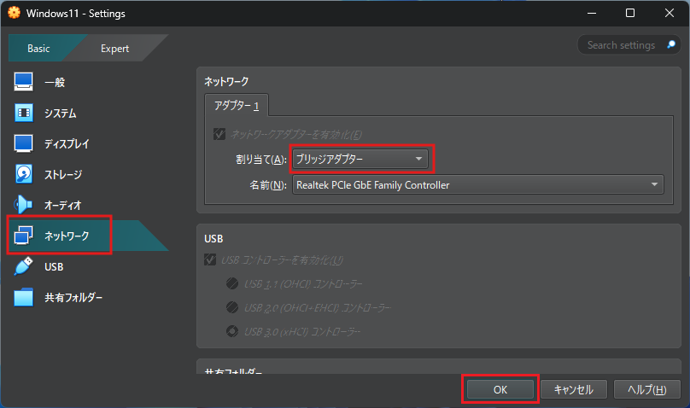
Task: Toggle USB コントローラーを有効化 checkbox
Action: 210,259
